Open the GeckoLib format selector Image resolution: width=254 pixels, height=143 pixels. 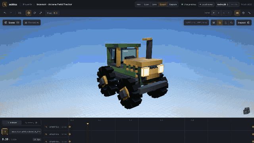tap(223, 4)
